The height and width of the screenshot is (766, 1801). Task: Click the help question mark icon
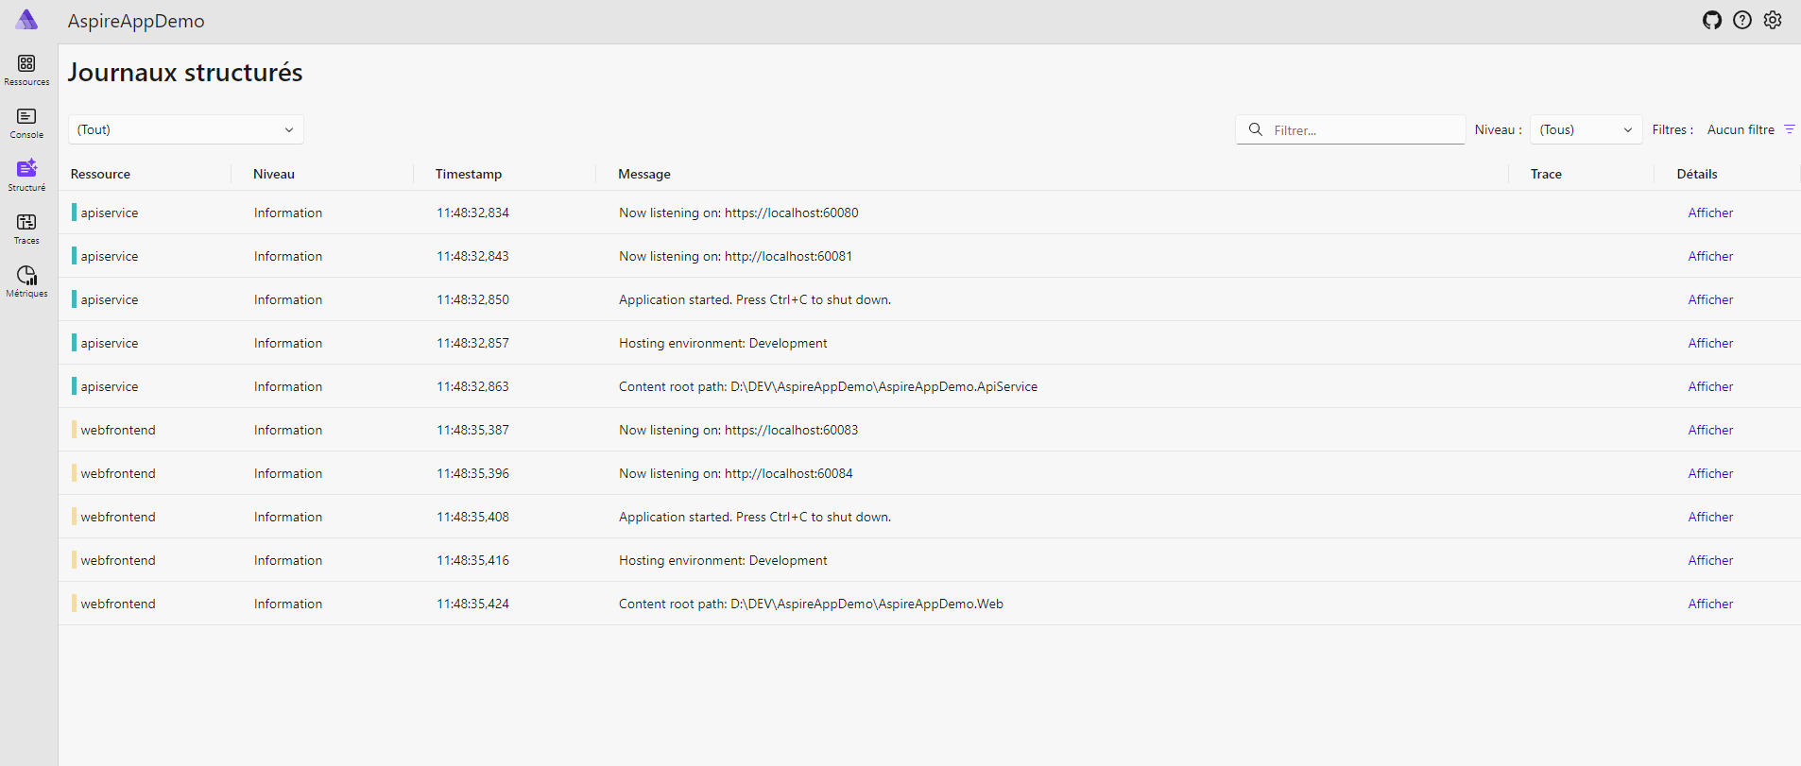tap(1742, 20)
